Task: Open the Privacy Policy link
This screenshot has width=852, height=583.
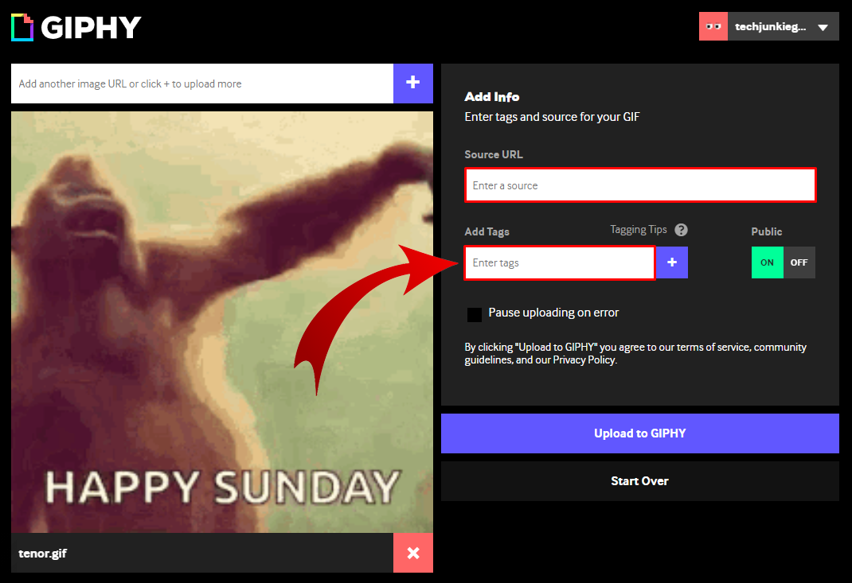Action: click(x=584, y=360)
